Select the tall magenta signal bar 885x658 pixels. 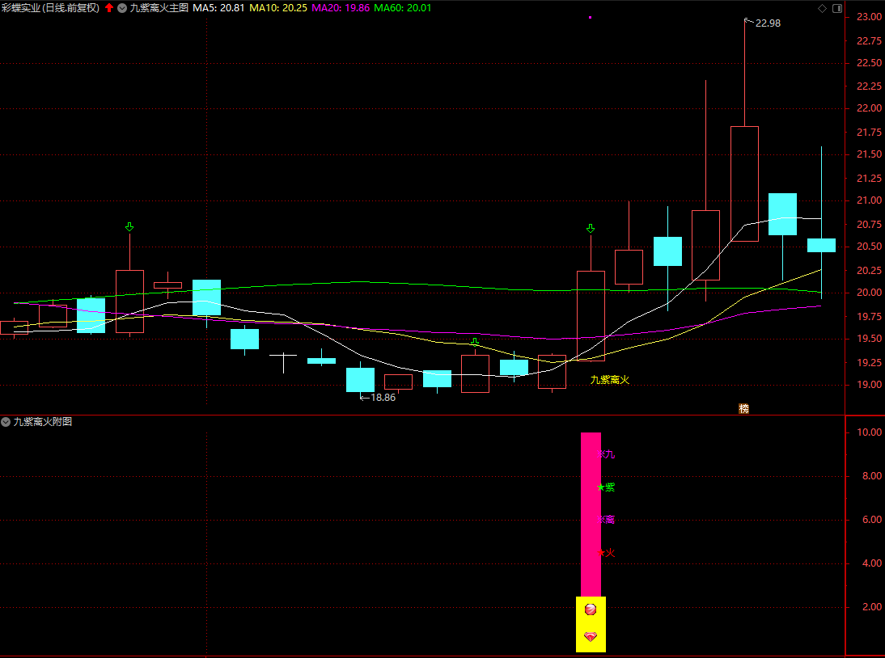tap(591, 514)
